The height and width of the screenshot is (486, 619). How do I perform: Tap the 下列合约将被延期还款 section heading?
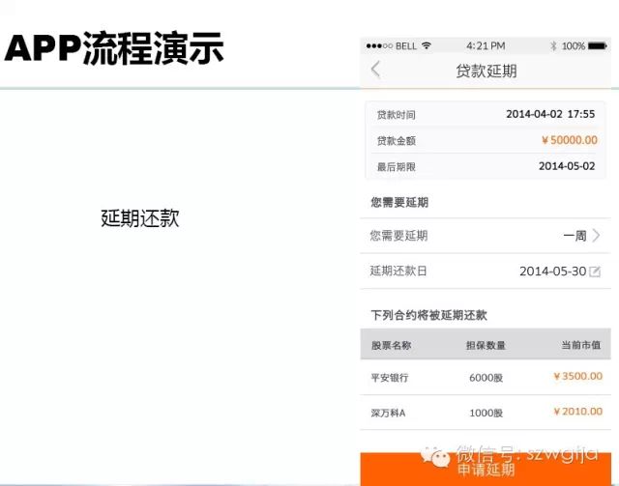coord(428,315)
